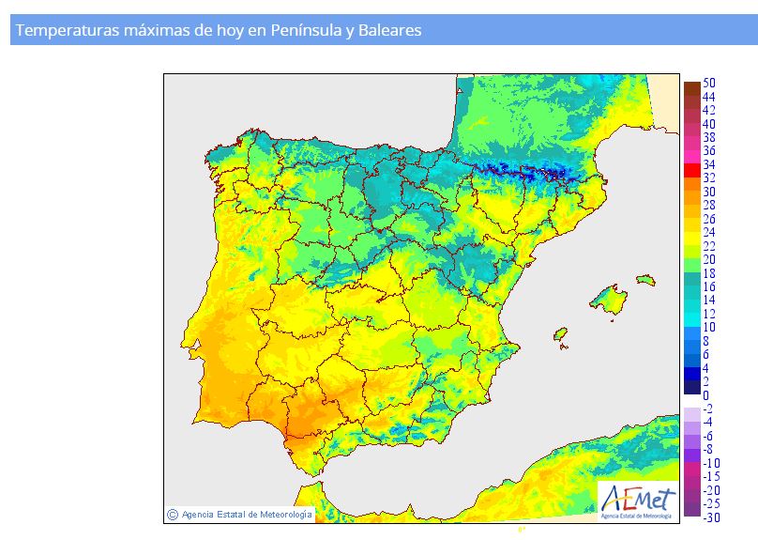Click the 20 label on the legend
758x540 pixels.
[709, 259]
